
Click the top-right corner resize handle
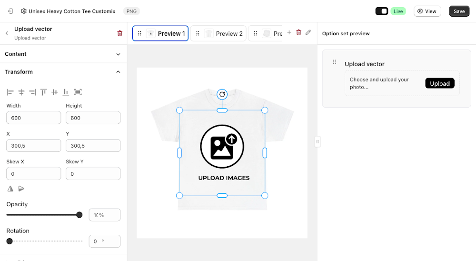[265, 110]
